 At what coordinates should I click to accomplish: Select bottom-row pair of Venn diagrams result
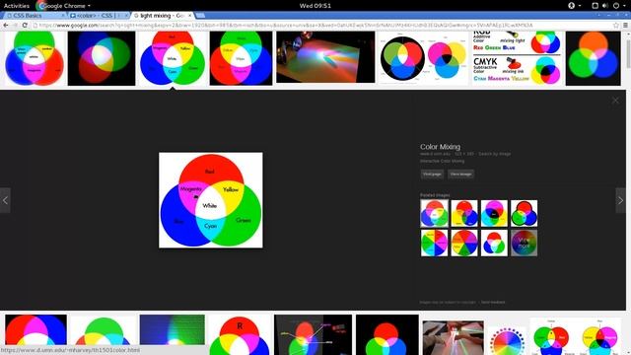[x=576, y=337]
